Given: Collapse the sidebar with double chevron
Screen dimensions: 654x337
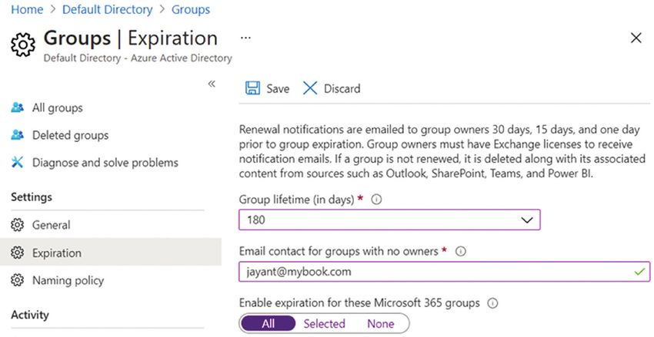Looking at the screenshot, I should tap(212, 84).
